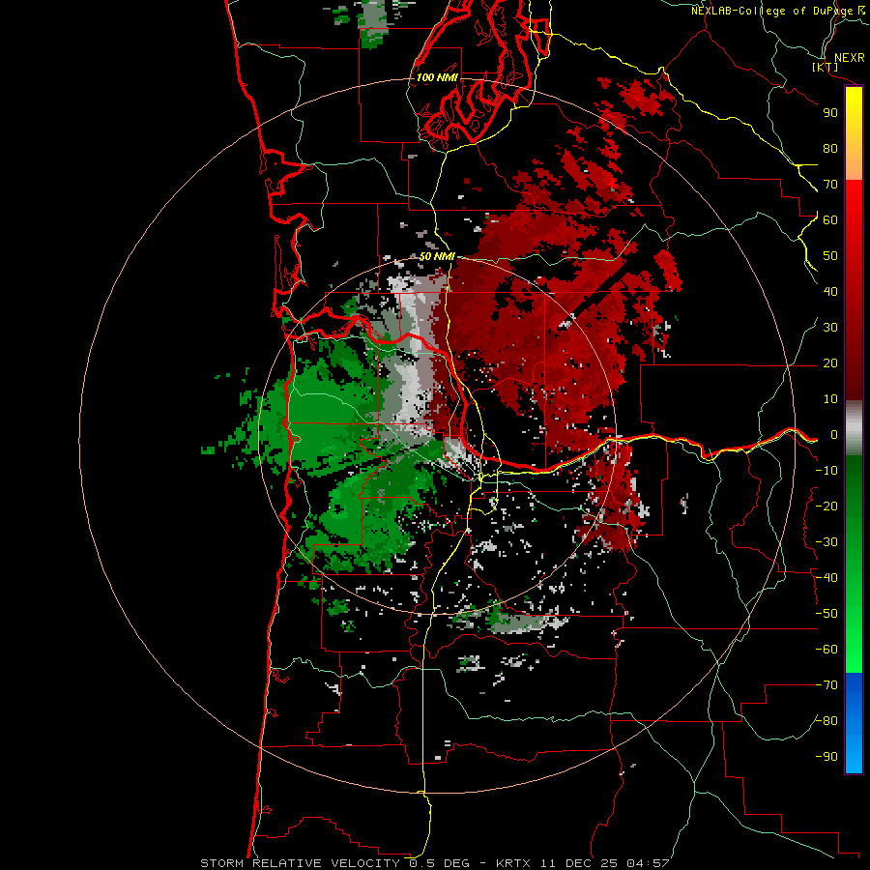This screenshot has height=870, width=870.
Task: Select the -90 value on the velocity scale
Action: pos(826,757)
